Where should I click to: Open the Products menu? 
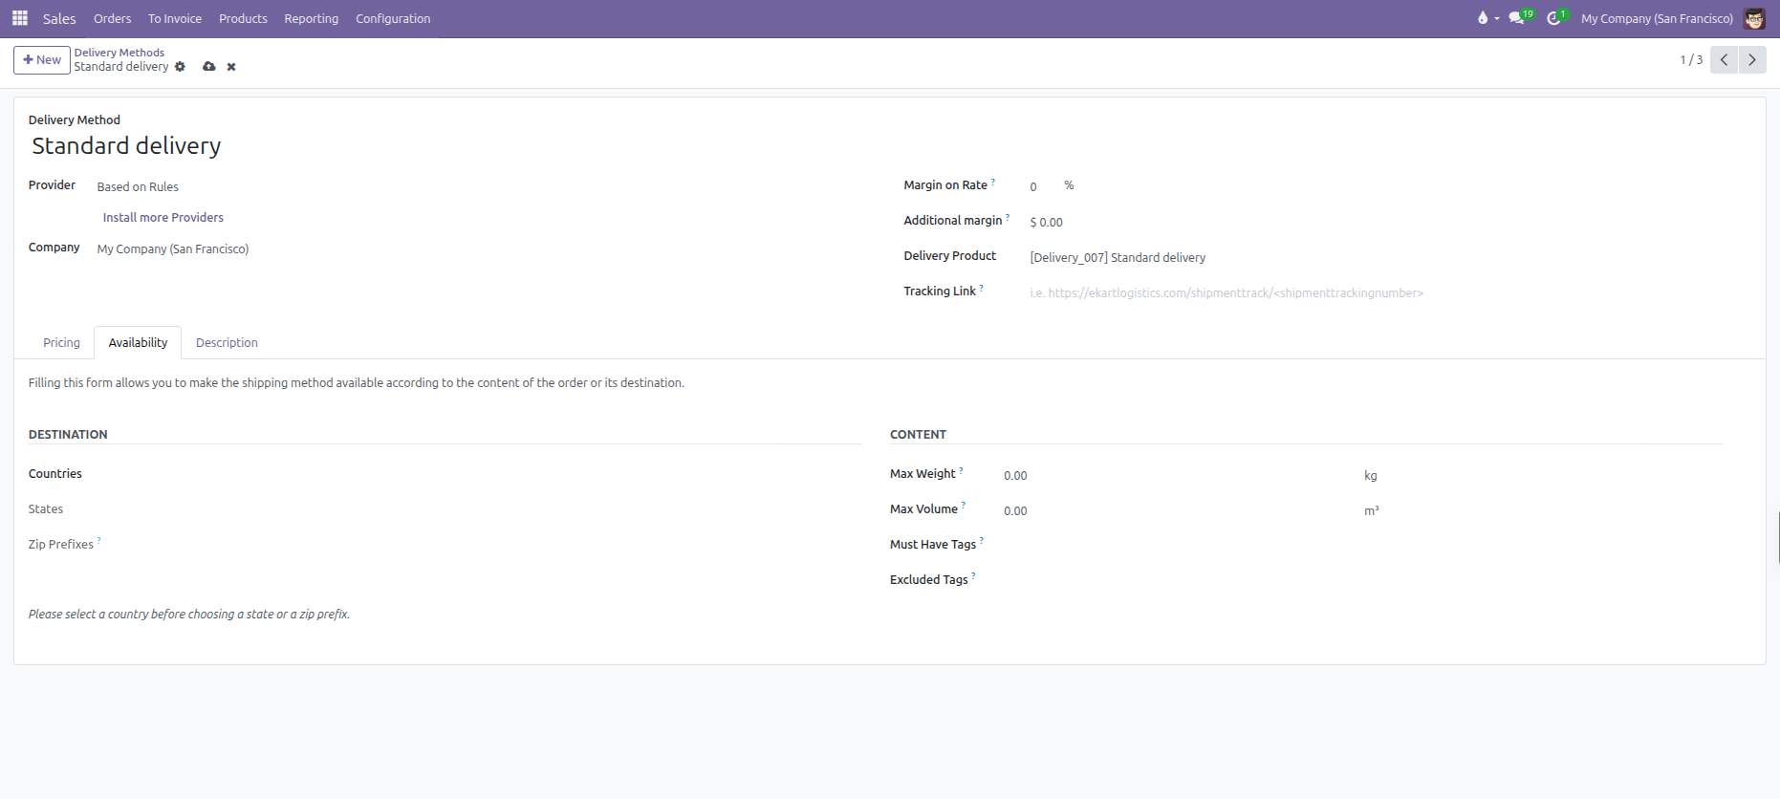(243, 18)
